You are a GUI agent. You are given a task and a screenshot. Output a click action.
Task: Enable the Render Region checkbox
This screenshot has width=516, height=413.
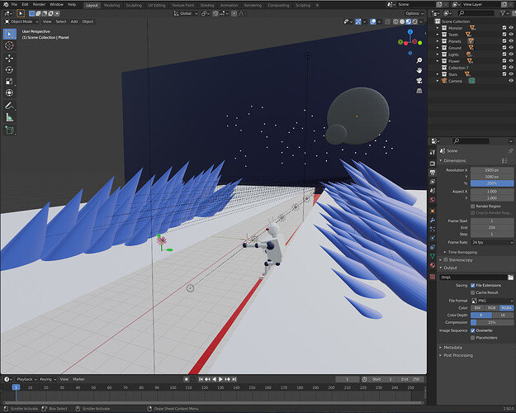tap(473, 206)
